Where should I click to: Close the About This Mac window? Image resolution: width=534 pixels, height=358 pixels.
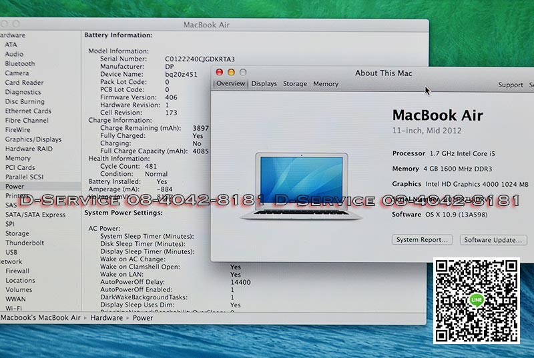point(220,72)
